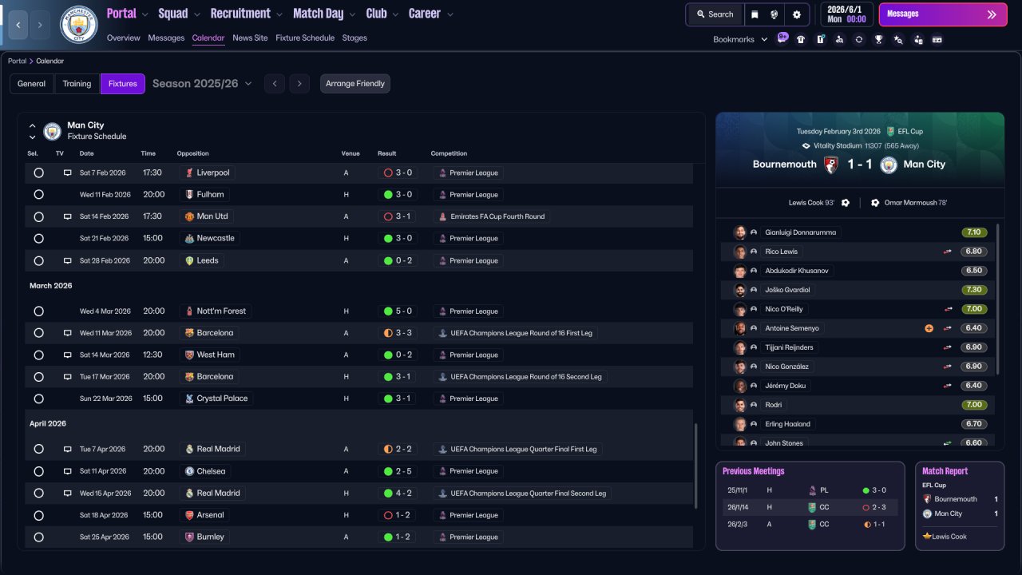Click the Man City badge above Fixture Schedule
This screenshot has height=575, width=1022.
click(53, 131)
